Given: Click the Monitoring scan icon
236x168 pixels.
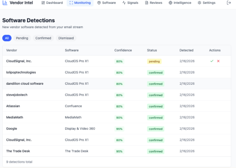Looking at the screenshot, I should 71,3.
